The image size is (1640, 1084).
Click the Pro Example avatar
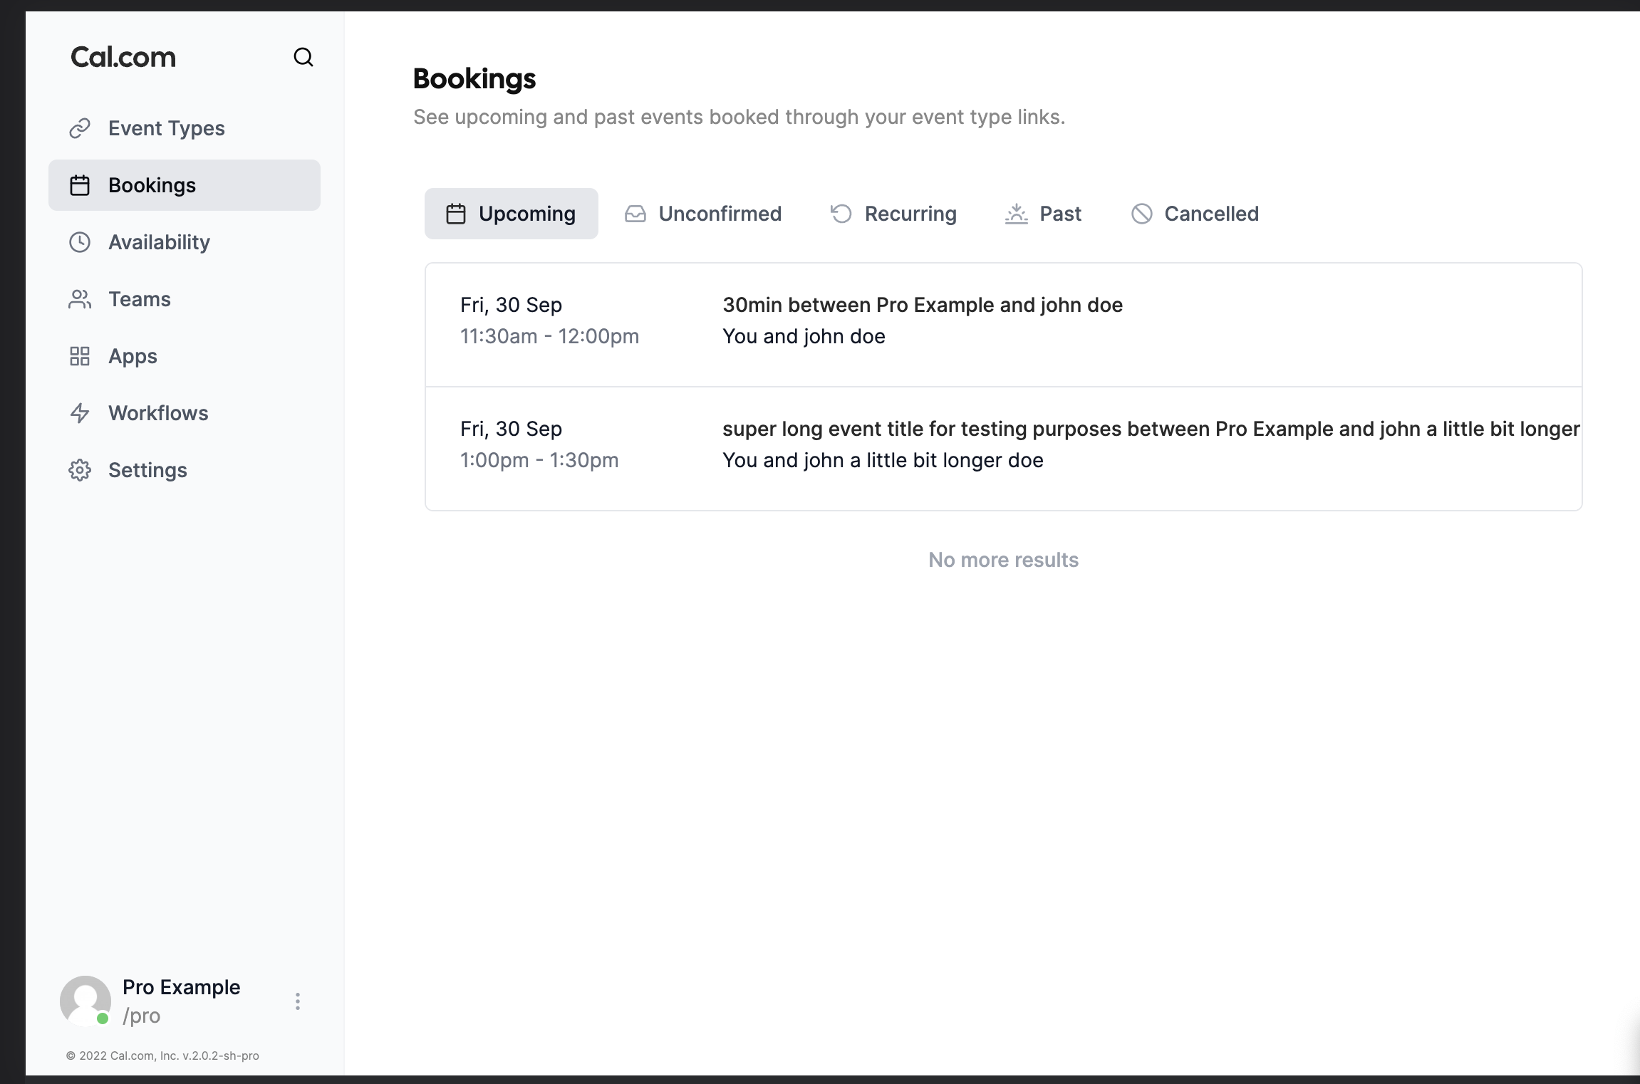click(x=85, y=1001)
